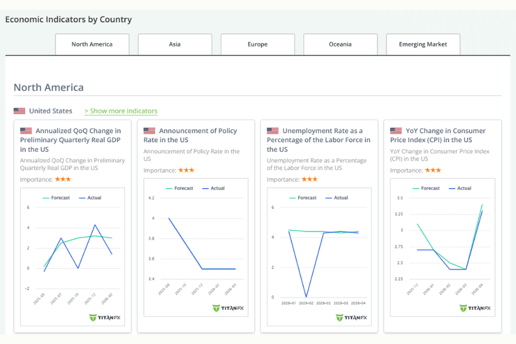This screenshot has width=516, height=344.
Task: Click the TitanFX logo on the Unemployment chart
Action: pyautogui.click(x=351, y=317)
